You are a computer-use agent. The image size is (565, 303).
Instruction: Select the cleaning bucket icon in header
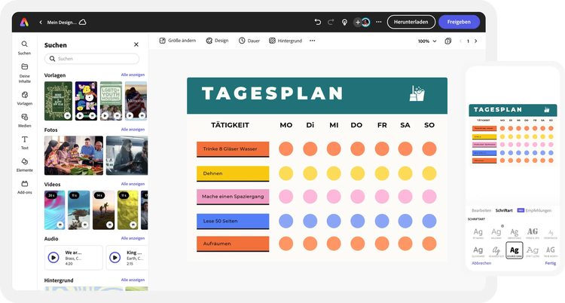tap(417, 93)
